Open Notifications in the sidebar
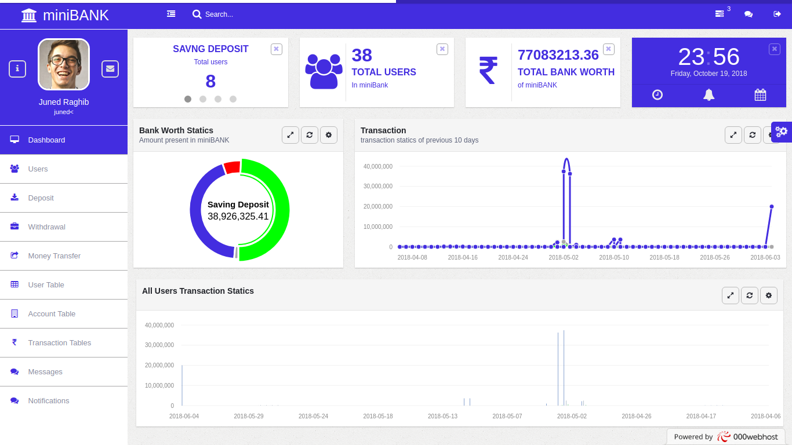Viewport: 792px width, 445px height. (x=64, y=400)
